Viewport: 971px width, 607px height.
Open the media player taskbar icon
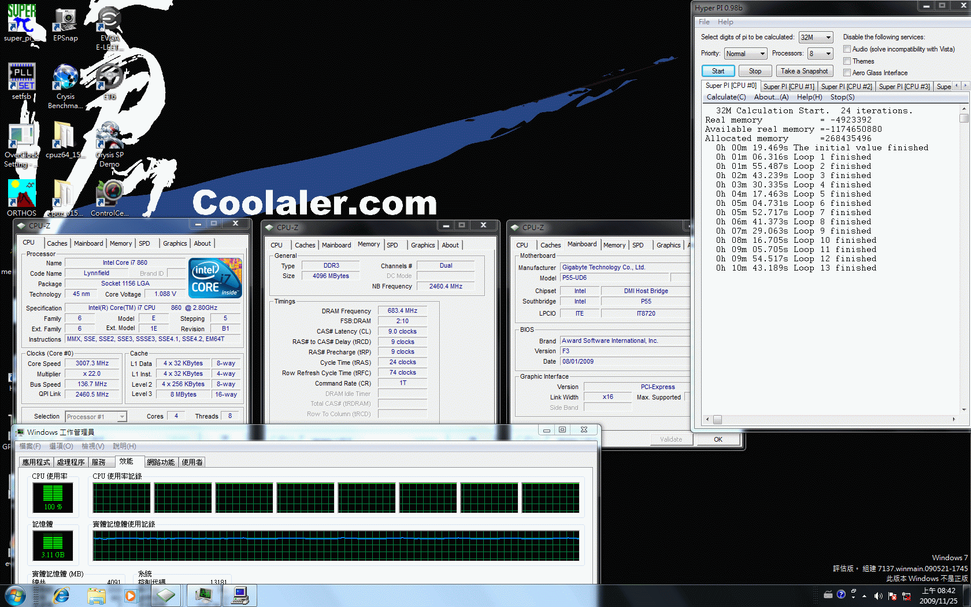[131, 595]
